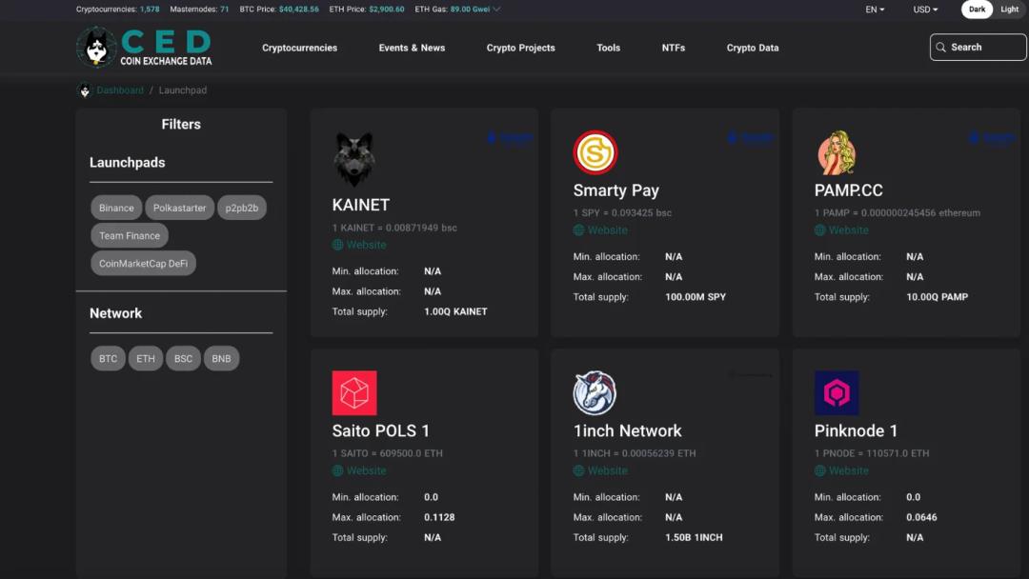Open the Events & News menu

tap(412, 48)
